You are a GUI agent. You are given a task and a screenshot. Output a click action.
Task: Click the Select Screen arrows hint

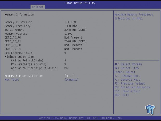pos(128,64)
